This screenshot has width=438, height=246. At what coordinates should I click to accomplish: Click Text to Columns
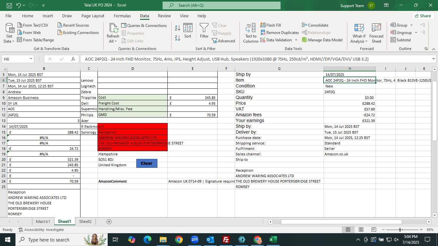pos(251,33)
